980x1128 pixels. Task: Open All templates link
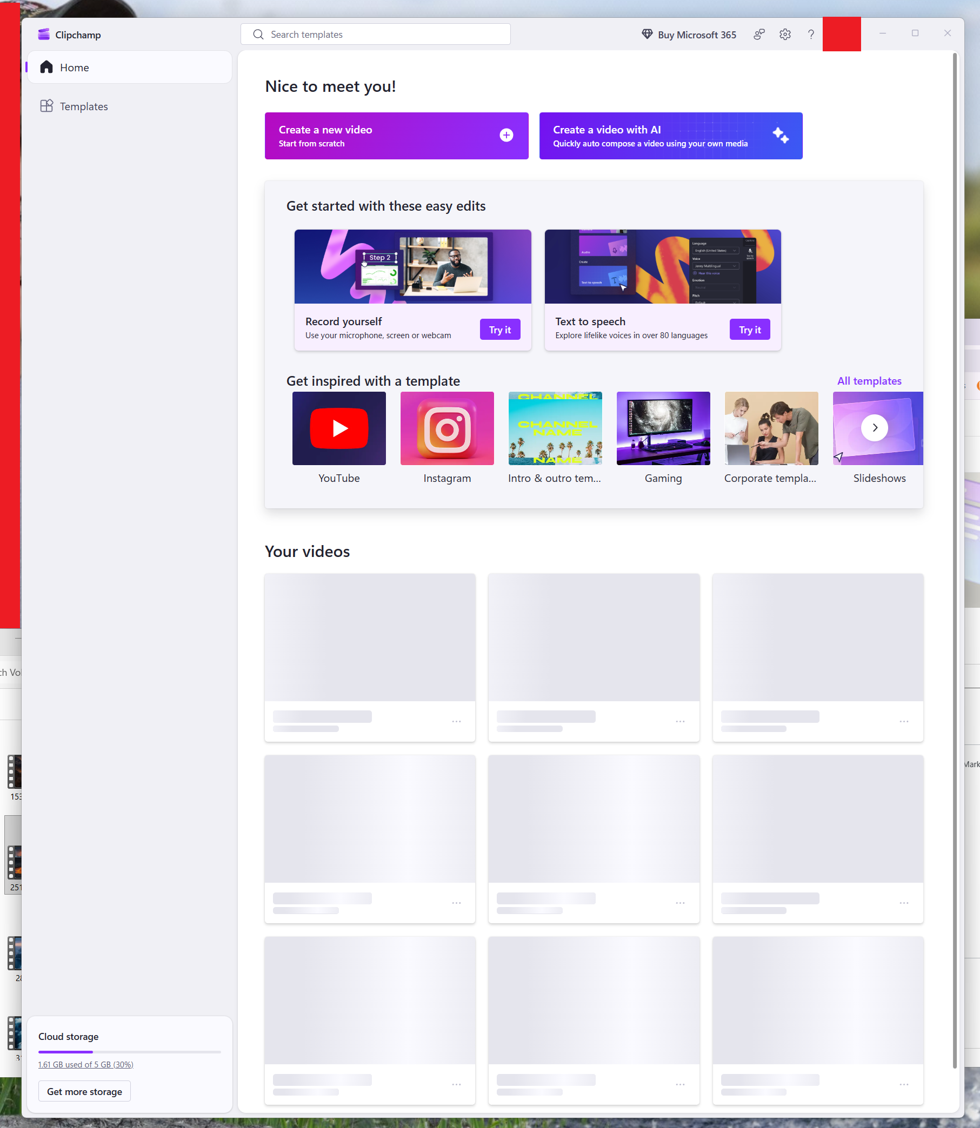coord(870,381)
